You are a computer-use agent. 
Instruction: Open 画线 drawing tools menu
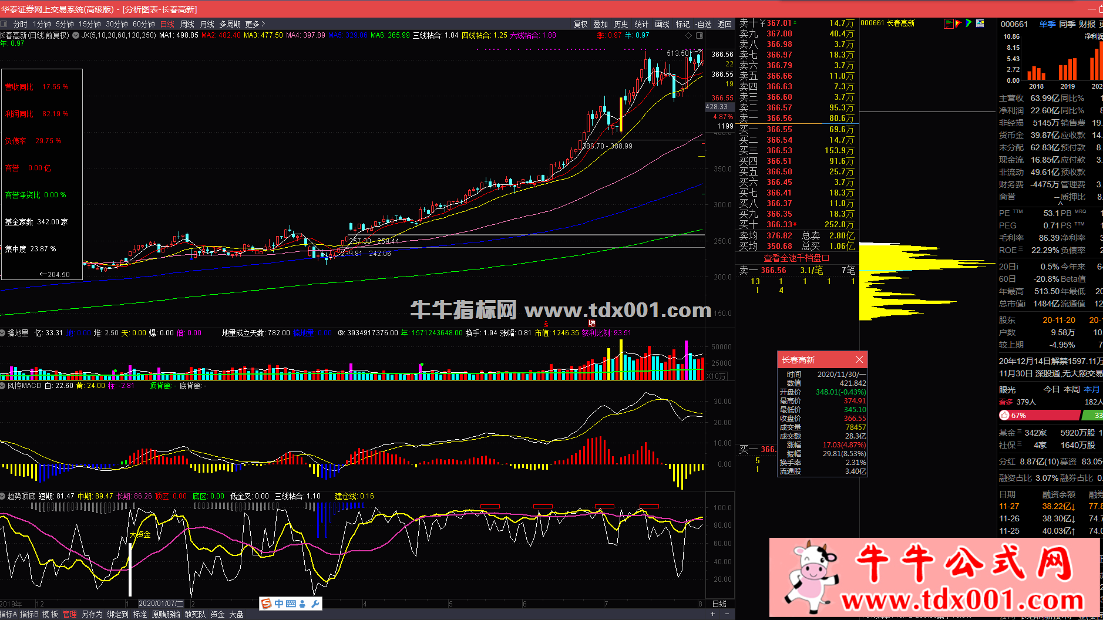click(x=662, y=24)
